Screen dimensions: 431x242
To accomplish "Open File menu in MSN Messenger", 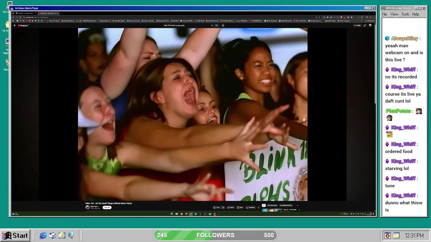I will click(x=384, y=14).
